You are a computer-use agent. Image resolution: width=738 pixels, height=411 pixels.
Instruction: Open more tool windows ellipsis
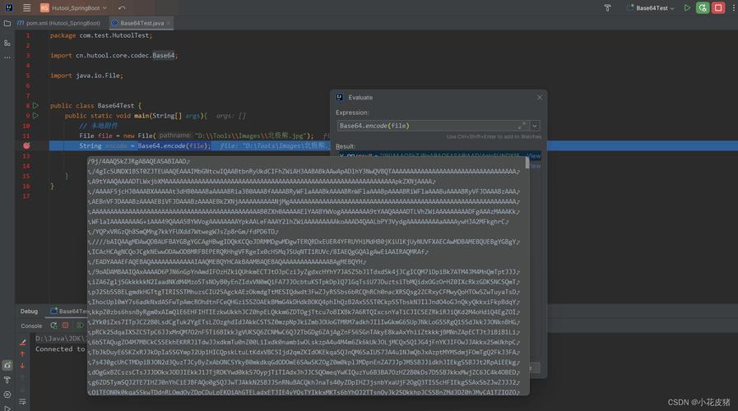point(7,58)
